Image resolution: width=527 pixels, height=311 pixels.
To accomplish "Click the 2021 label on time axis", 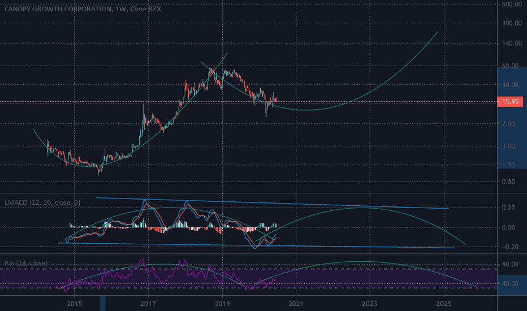I will tap(296, 304).
